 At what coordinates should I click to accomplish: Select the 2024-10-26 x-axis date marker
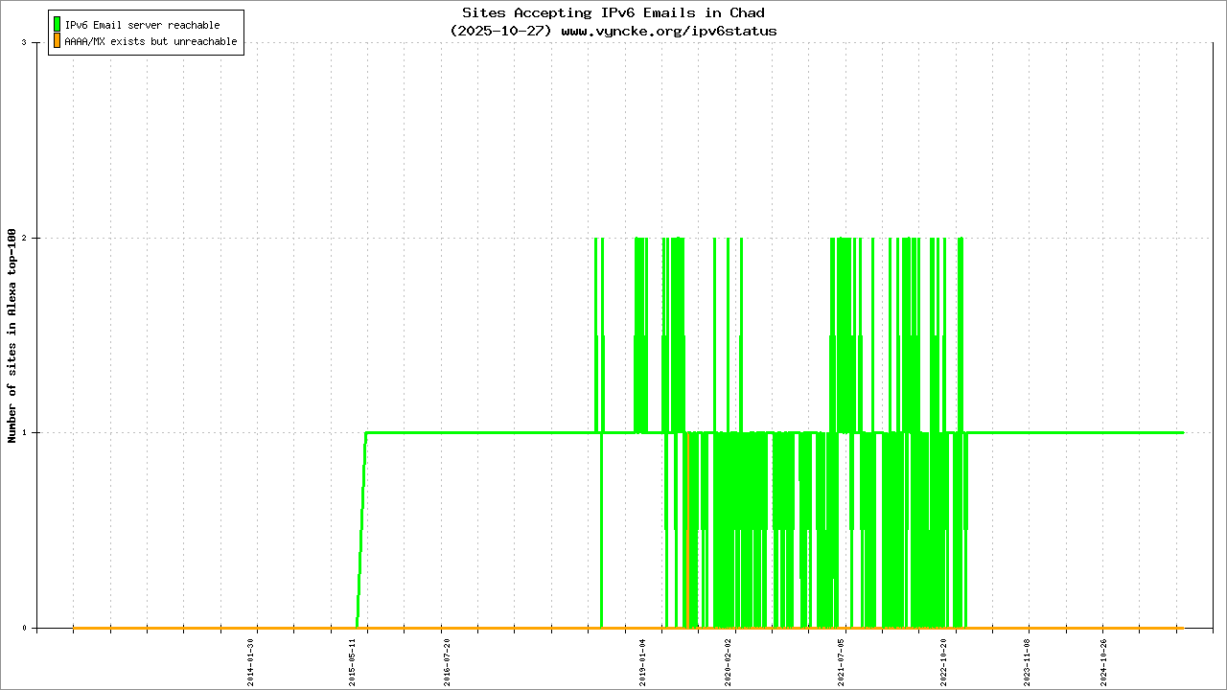[1103, 661]
